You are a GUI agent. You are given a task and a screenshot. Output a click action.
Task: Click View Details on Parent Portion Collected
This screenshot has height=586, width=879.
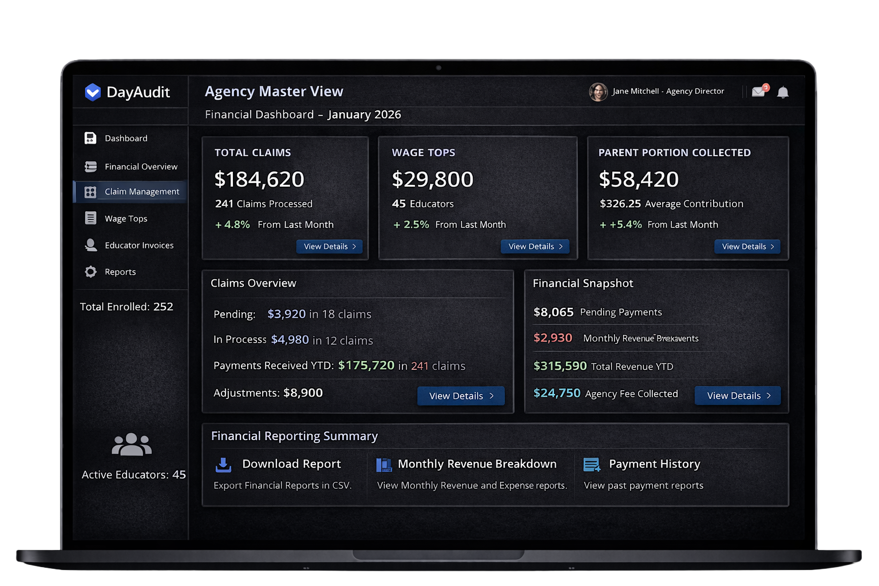coord(747,246)
